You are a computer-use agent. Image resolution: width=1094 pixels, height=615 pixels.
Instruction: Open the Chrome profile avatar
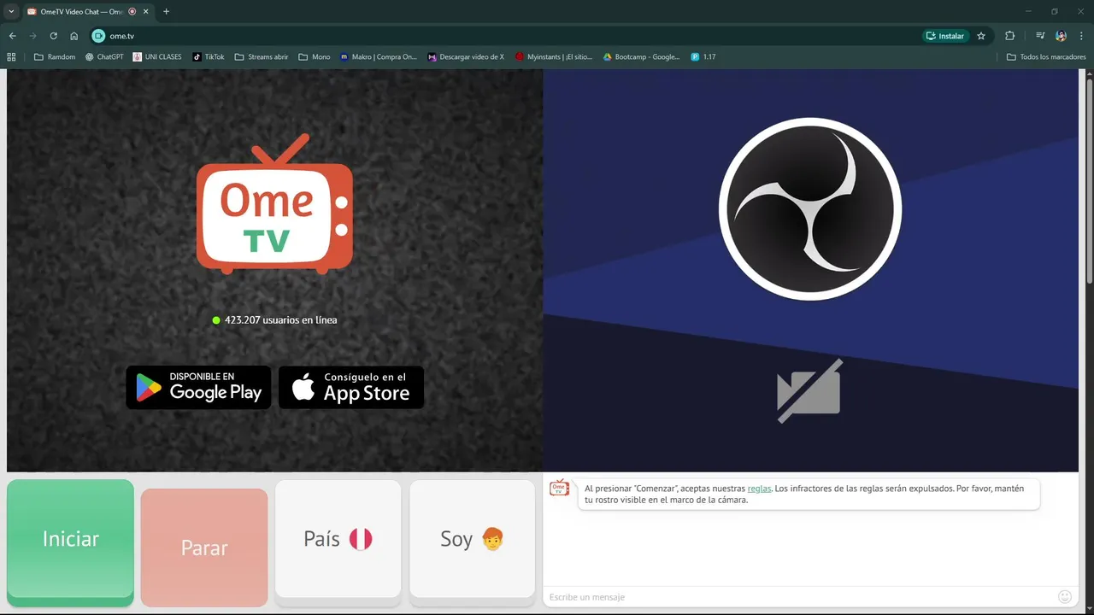click(x=1061, y=36)
